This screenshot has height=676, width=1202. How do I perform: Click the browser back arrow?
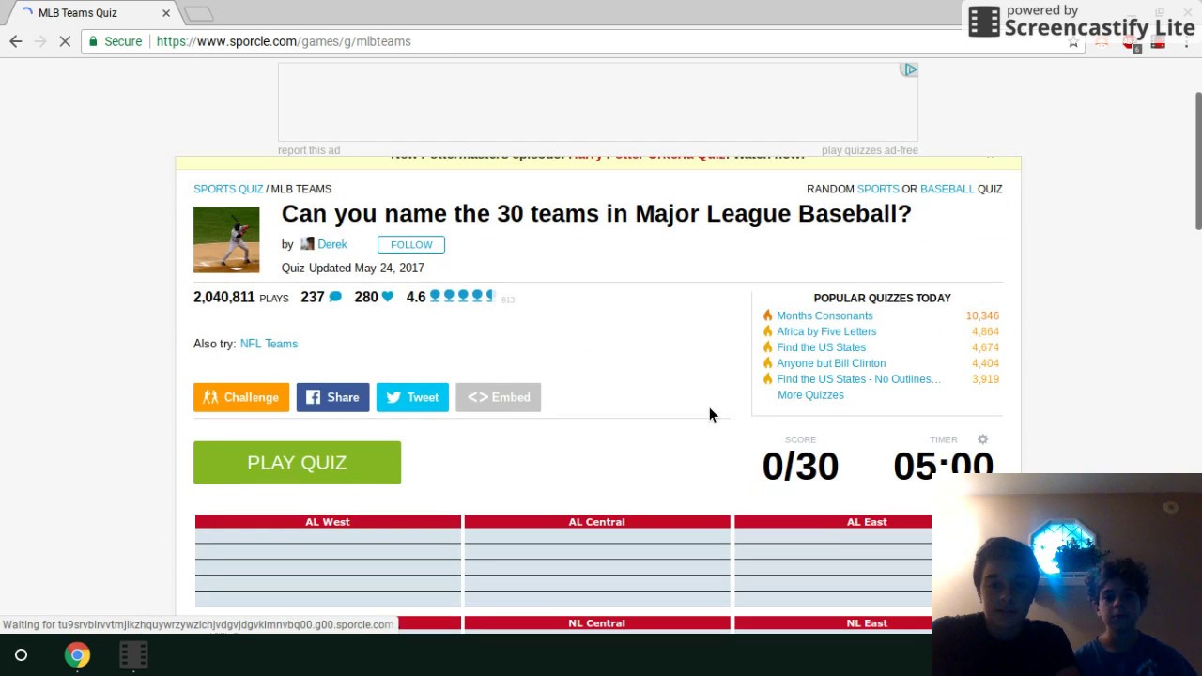[x=16, y=41]
